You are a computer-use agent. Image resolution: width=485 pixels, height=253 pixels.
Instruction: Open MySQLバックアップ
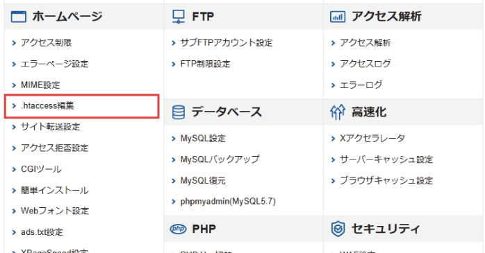tap(220, 159)
